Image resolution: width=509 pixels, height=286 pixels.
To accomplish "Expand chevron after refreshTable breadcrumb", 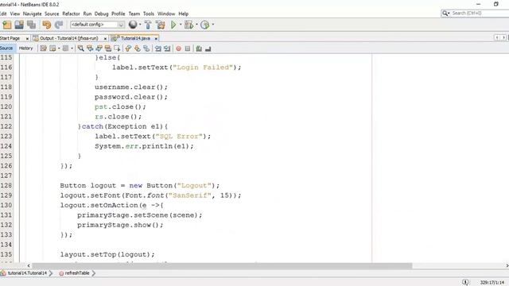I will [94, 273].
